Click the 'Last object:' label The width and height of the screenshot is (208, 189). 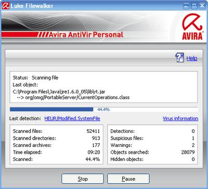(25, 85)
